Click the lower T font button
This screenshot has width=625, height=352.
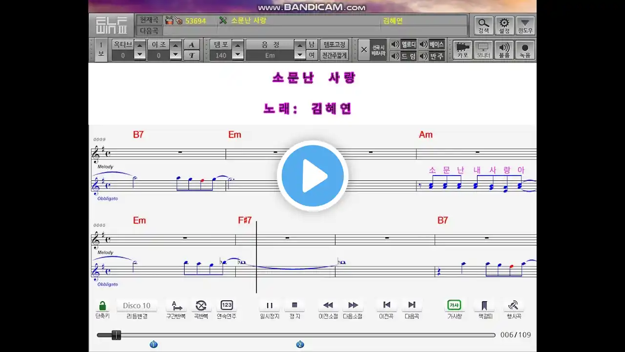[191, 55]
